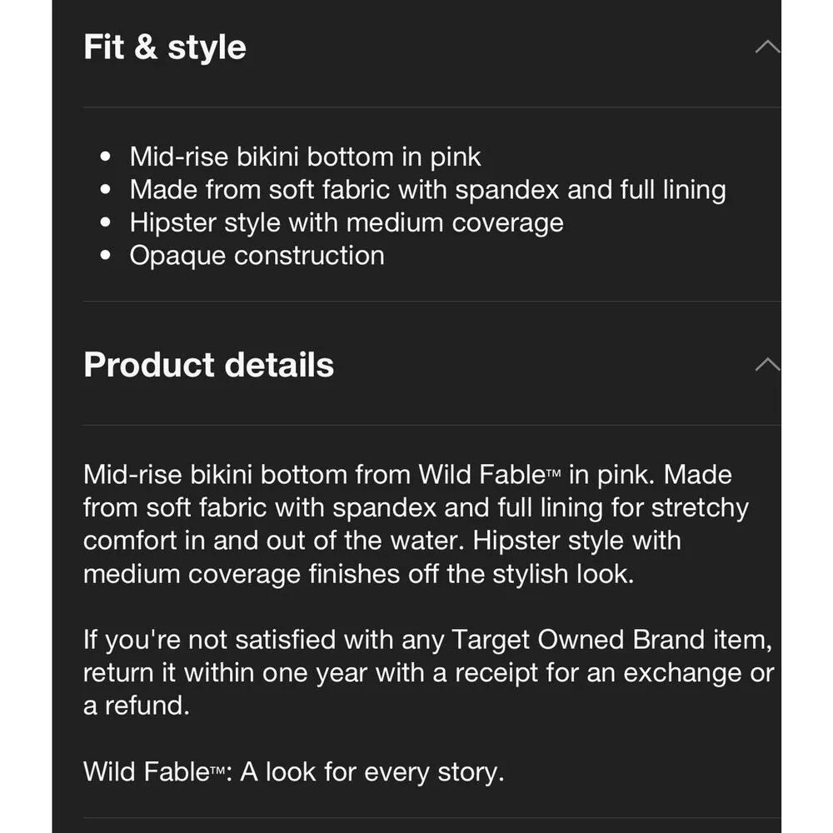Image resolution: width=833 pixels, height=833 pixels.
Task: Click 'comfort in and out of the water' text
Action: tap(274, 541)
